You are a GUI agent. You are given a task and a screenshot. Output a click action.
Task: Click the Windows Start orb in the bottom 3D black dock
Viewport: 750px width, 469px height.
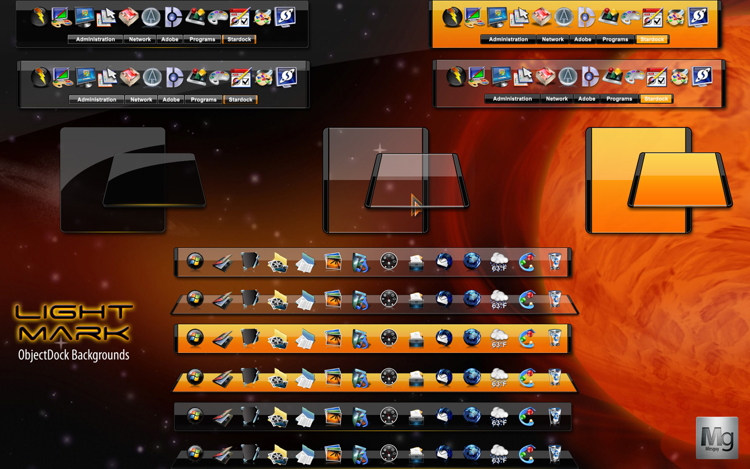click(195, 453)
